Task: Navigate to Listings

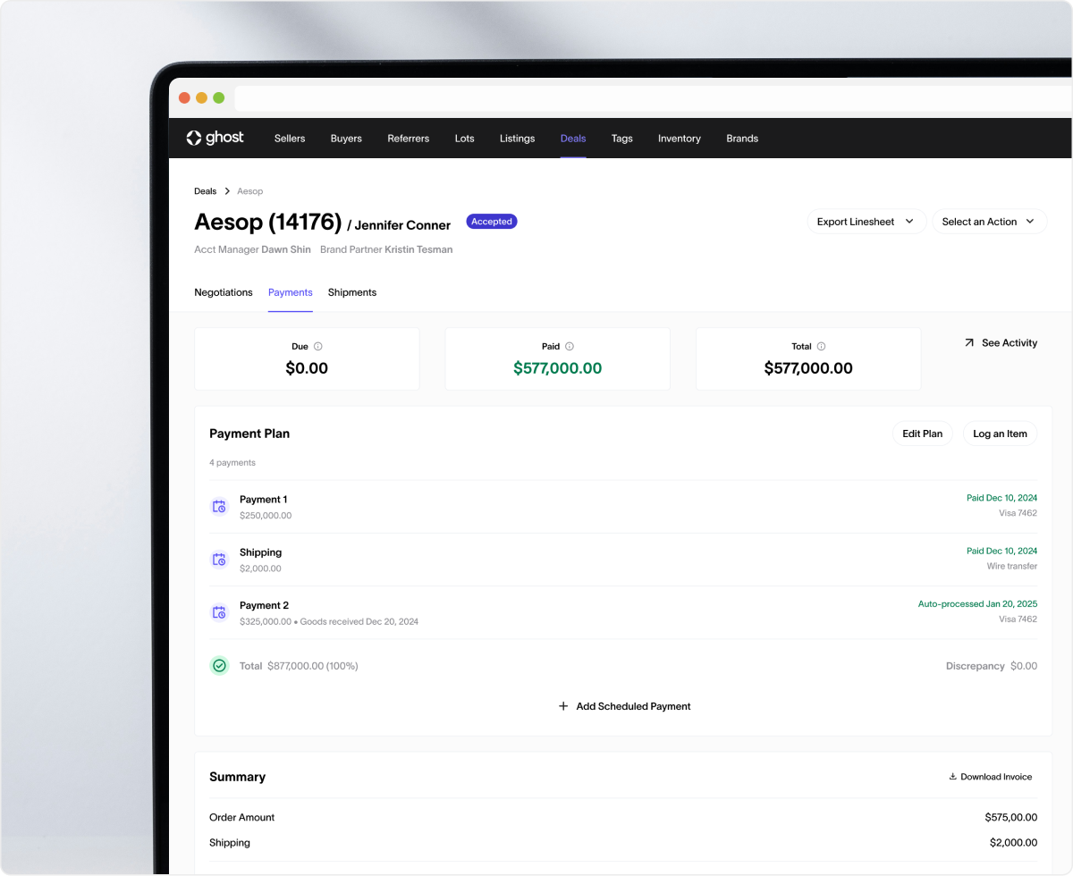Action: (x=518, y=139)
